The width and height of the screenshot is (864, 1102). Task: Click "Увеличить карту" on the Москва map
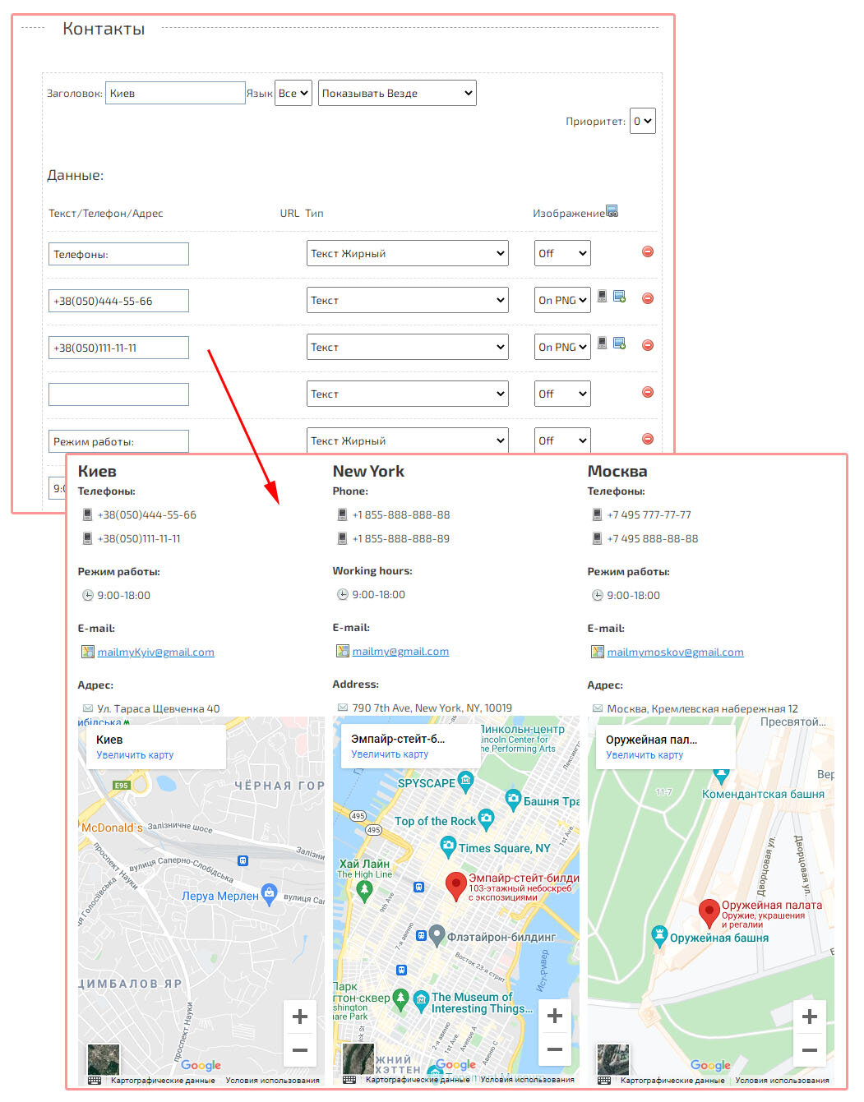pyautogui.click(x=645, y=755)
